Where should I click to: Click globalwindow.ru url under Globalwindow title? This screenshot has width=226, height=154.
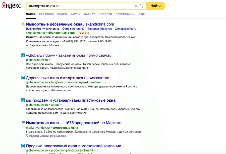(x=37, y=60)
